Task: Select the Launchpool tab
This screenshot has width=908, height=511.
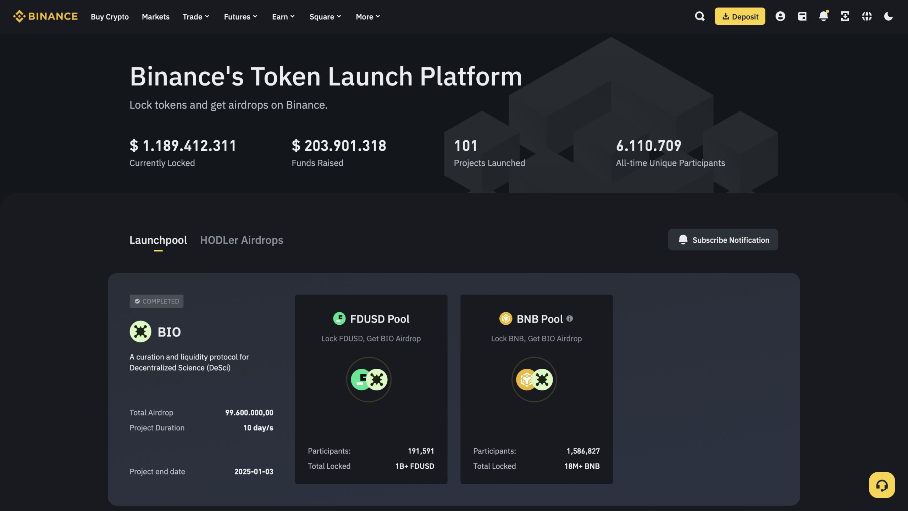Action: (158, 241)
